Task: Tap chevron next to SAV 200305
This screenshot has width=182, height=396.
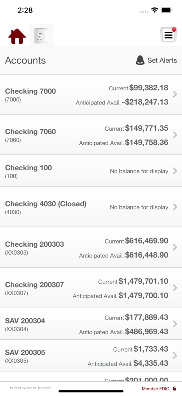Action: pos(175,356)
